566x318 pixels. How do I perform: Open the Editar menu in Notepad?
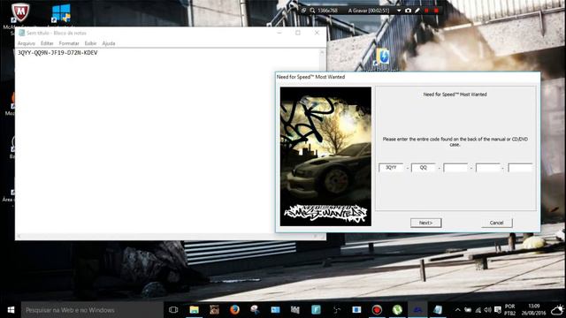[47, 43]
